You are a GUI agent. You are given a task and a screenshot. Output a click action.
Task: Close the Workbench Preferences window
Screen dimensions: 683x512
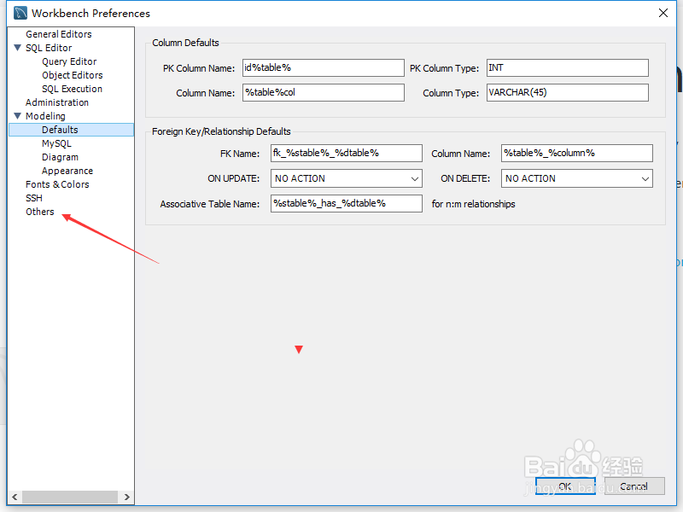(663, 13)
